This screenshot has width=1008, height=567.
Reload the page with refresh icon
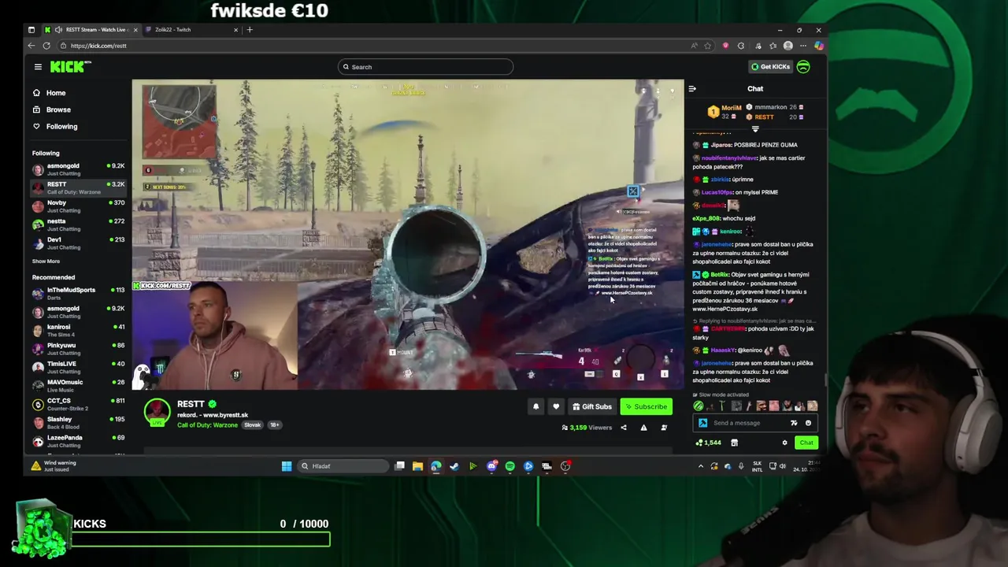46,46
